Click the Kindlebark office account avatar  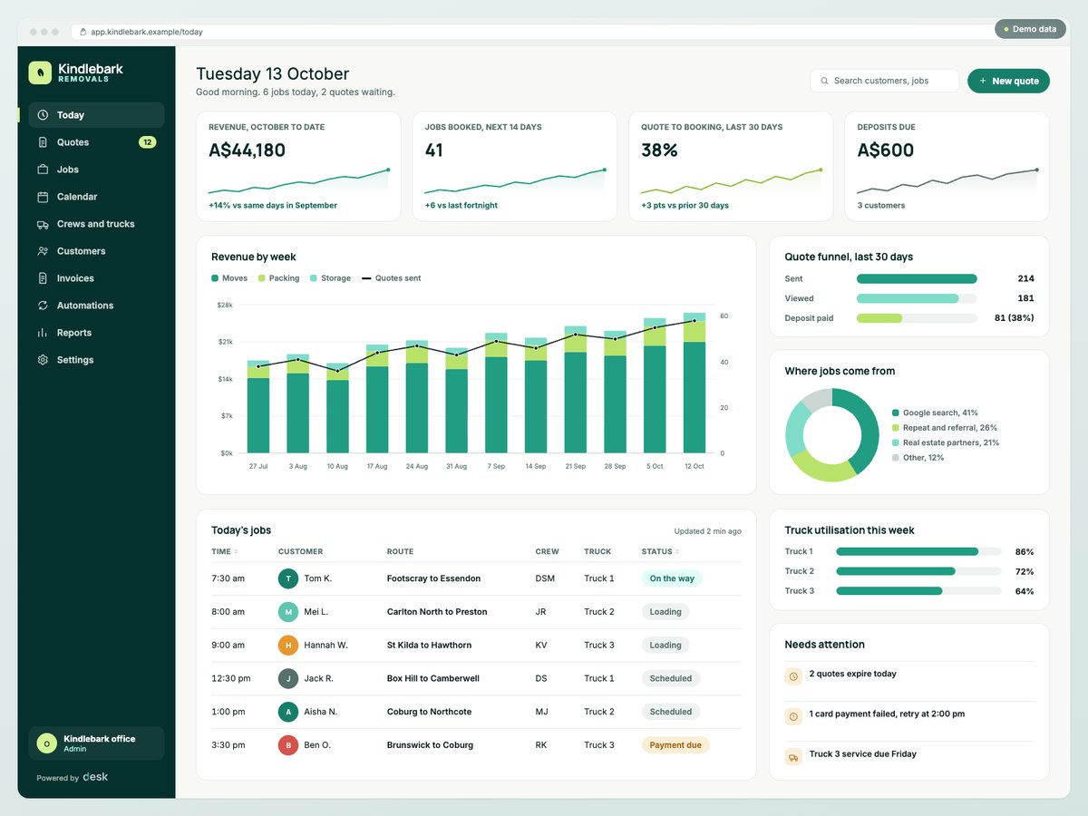(46, 743)
